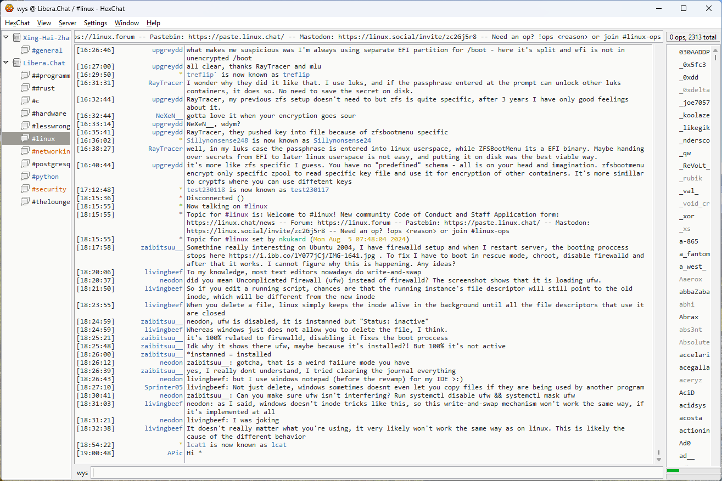Click the channel icon beside #postgresql

pyautogui.click(x=25, y=164)
